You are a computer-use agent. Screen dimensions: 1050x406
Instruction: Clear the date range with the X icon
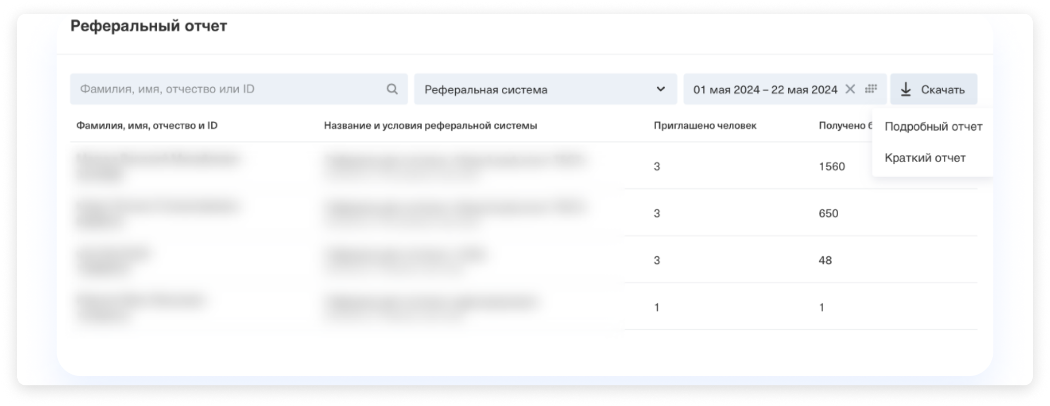click(x=850, y=89)
